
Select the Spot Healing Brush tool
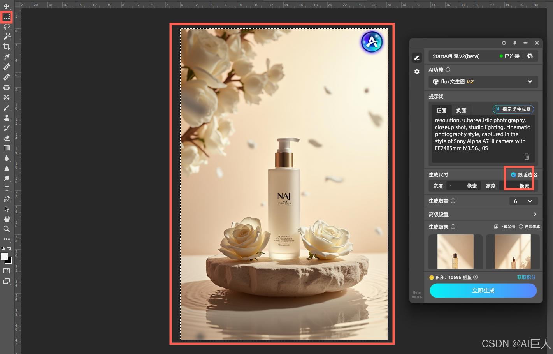[x=7, y=67]
